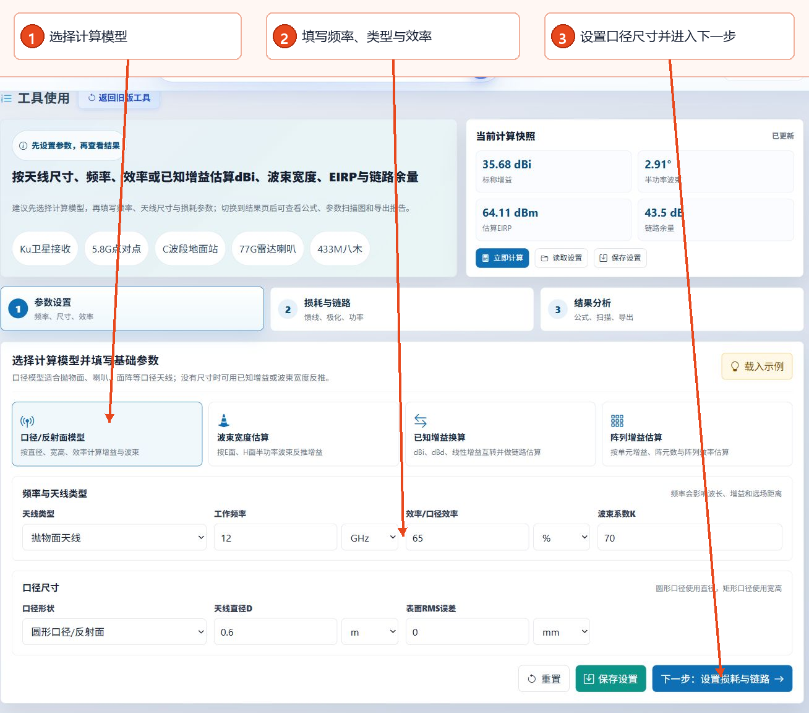Click the 保存设置 button in snapshot panel
Image resolution: width=809 pixels, height=713 pixels.
[620, 258]
